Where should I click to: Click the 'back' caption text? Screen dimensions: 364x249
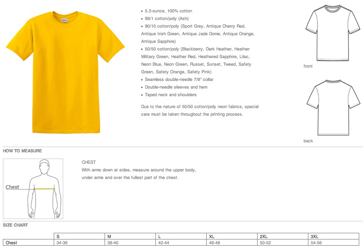click(308, 140)
